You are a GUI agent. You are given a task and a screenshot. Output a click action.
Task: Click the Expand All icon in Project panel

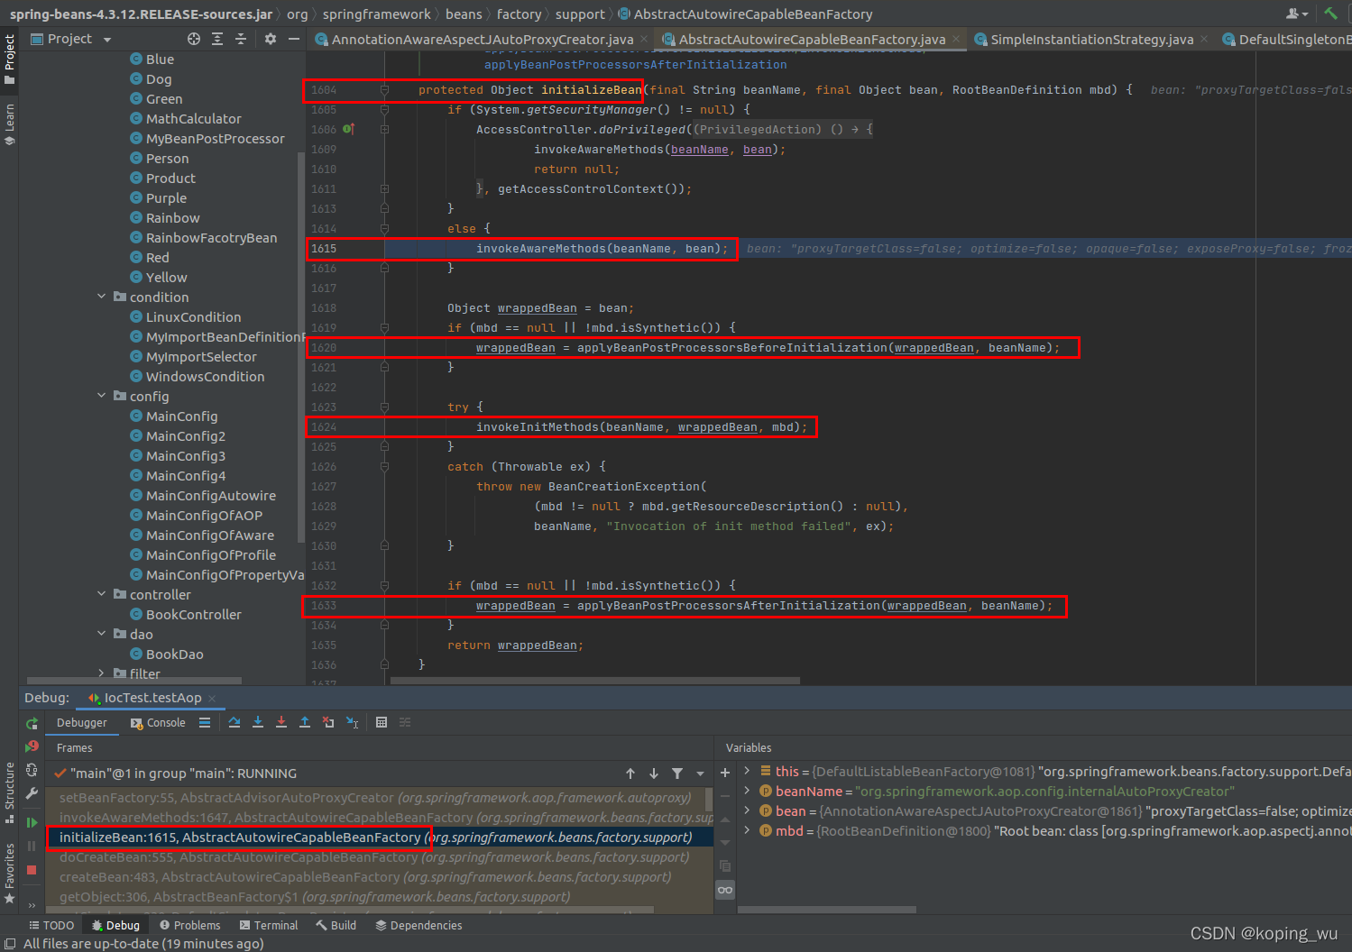point(217,39)
